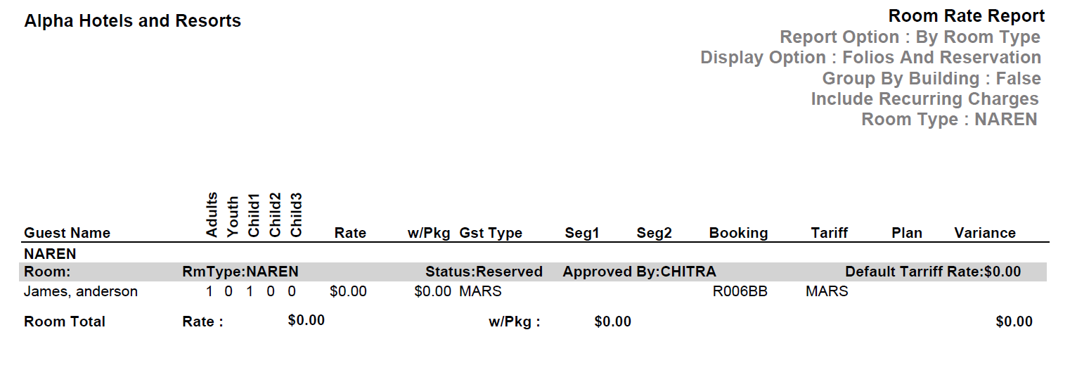Click the Plan column header
The height and width of the screenshot is (375, 1070).
coord(906,233)
